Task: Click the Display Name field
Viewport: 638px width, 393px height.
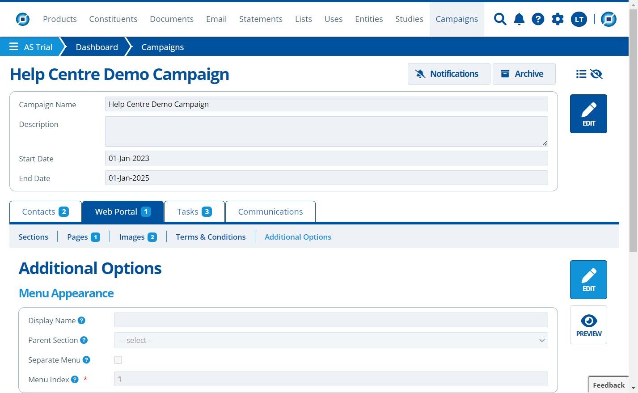Action: click(x=331, y=320)
